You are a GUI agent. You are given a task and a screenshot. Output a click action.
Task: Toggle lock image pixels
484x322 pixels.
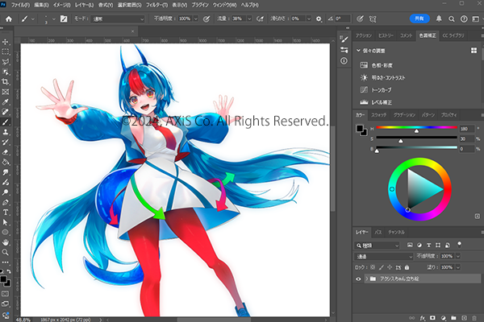pos(382,267)
